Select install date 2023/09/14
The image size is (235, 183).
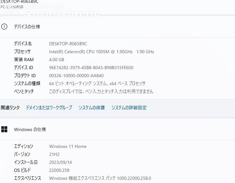tap(61, 162)
